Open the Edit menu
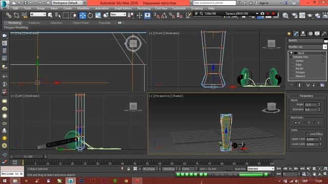The width and height of the screenshot is (328, 184). click(16, 9)
